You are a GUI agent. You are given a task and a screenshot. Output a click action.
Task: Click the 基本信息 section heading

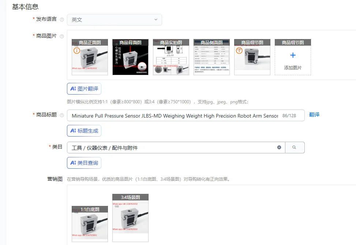[25, 7]
